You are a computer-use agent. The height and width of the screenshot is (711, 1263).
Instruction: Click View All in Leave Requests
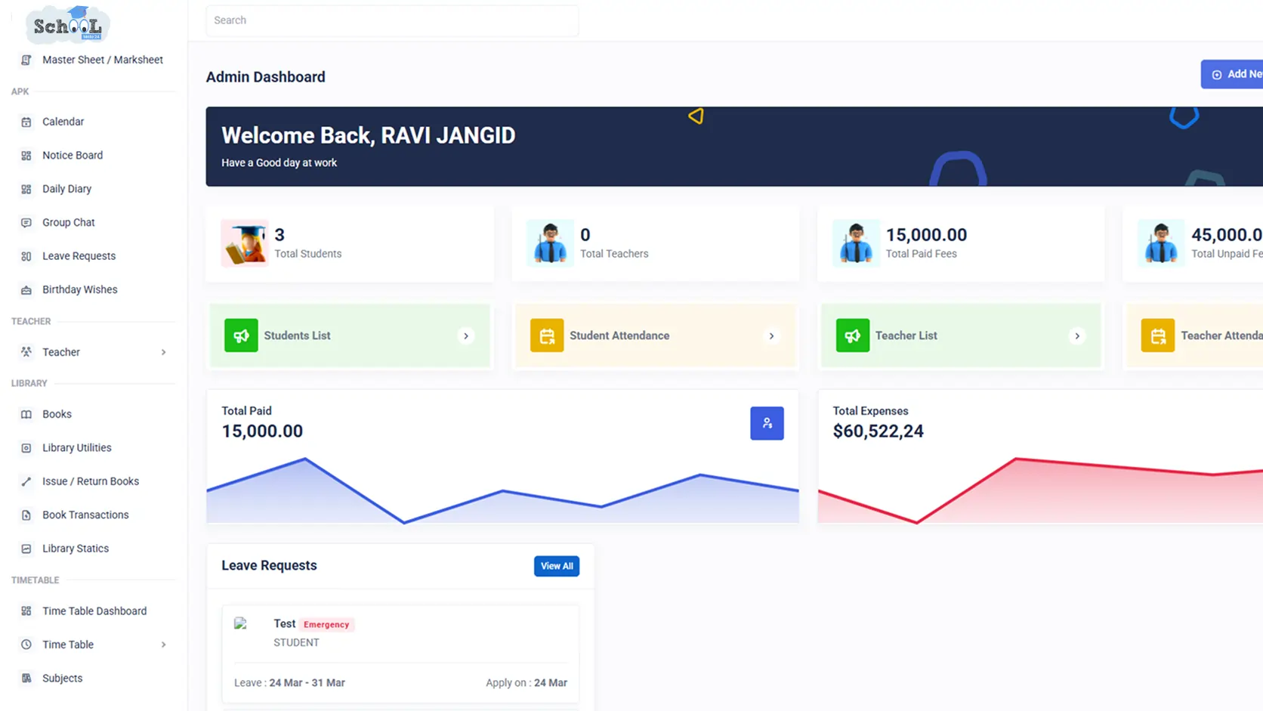tap(557, 566)
